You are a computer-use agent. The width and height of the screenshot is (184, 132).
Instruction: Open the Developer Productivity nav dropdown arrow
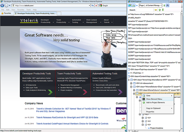[53, 22]
